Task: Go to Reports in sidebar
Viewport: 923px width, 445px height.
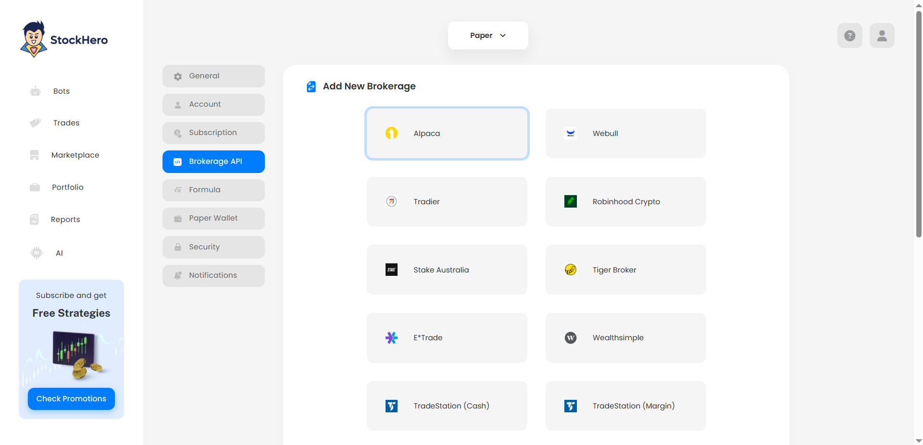Action: (65, 220)
